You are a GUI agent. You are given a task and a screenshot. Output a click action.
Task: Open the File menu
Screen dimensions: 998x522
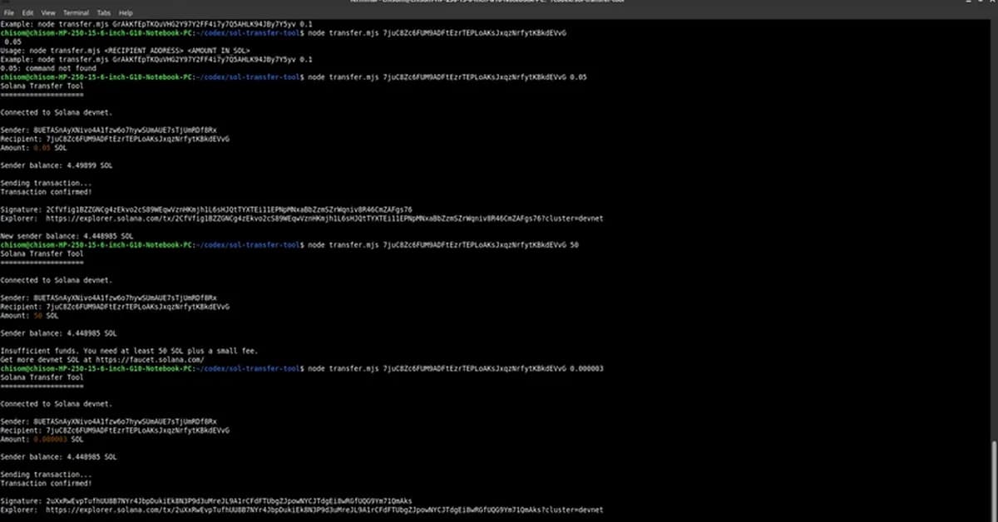point(9,13)
